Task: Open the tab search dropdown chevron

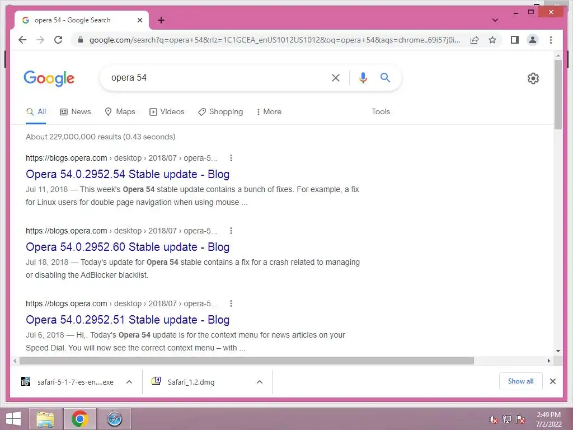Action: (x=495, y=20)
